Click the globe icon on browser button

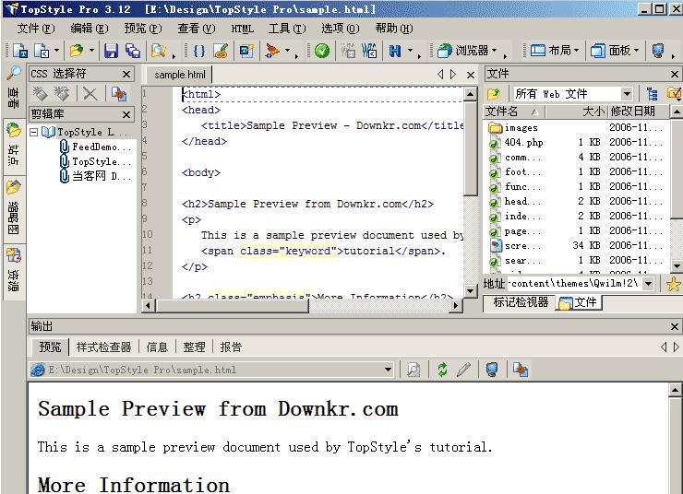pyautogui.click(x=445, y=51)
